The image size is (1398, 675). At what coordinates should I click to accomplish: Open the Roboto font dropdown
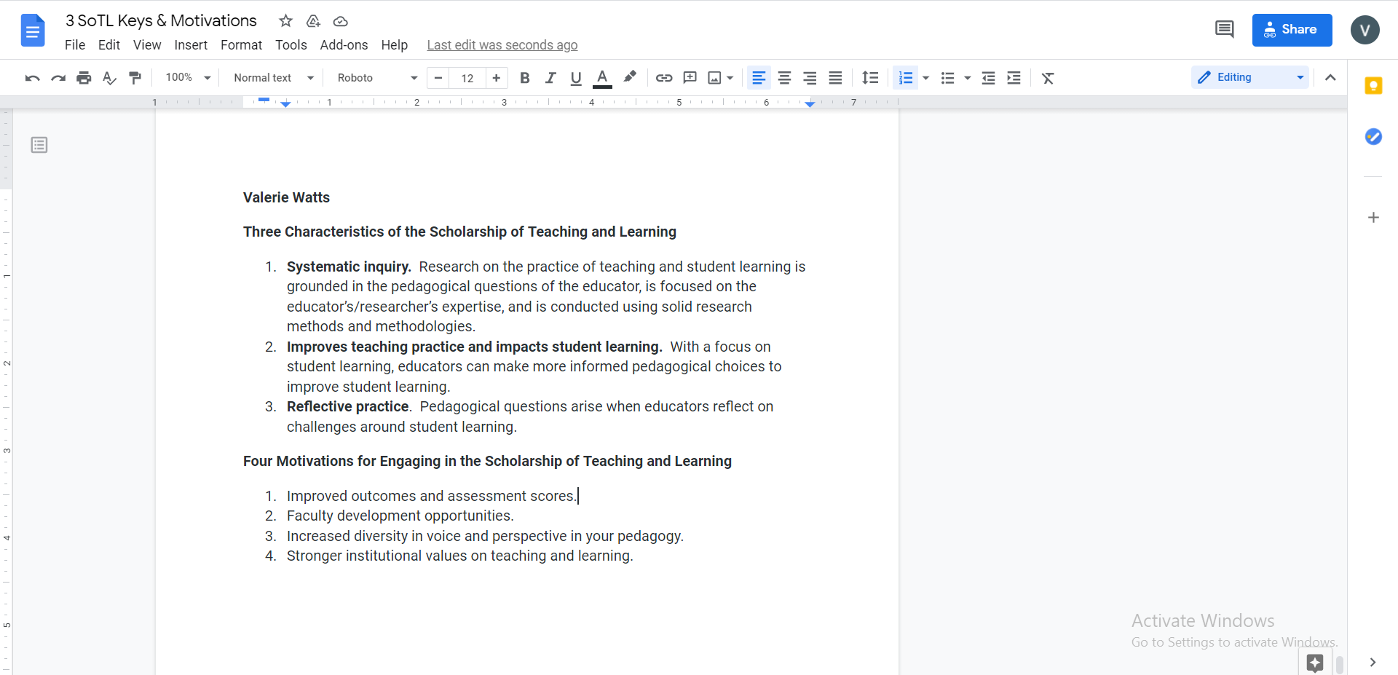[377, 78]
